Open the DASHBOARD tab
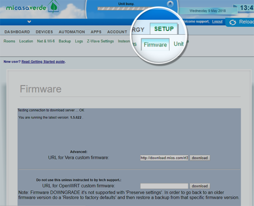 click(x=17, y=32)
